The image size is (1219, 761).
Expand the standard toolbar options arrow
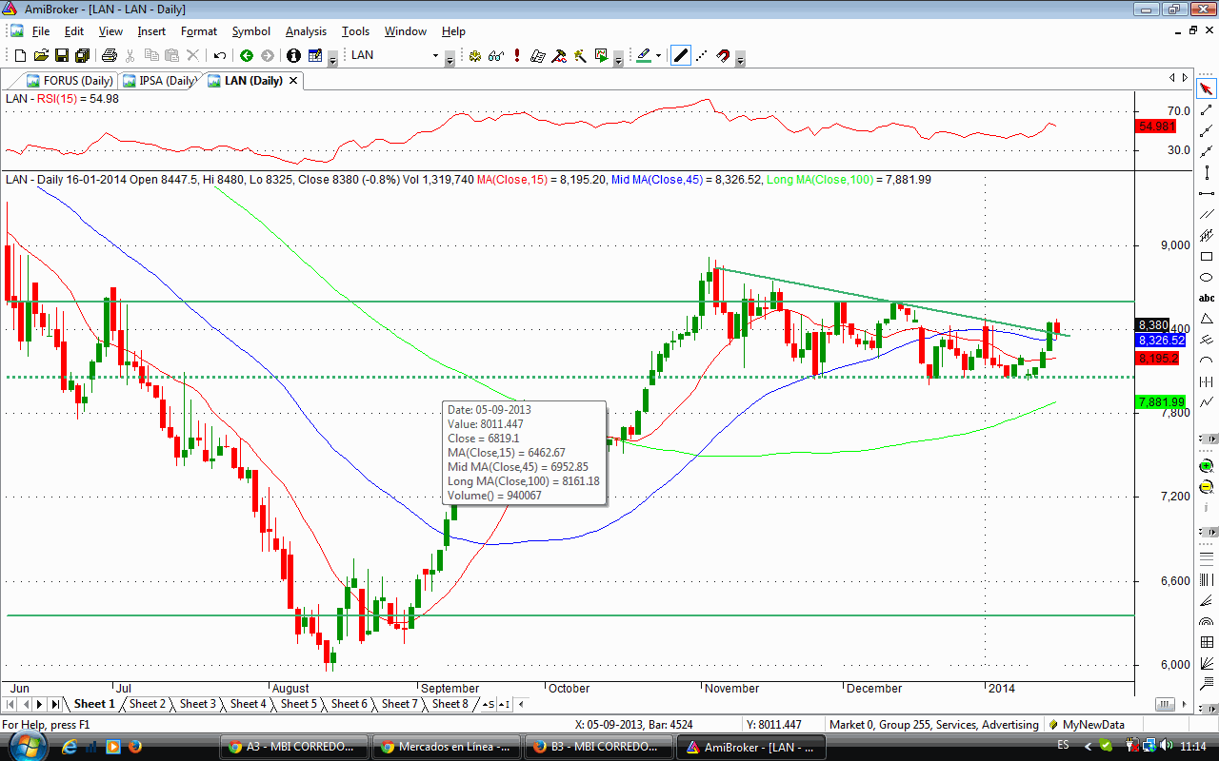click(x=332, y=59)
